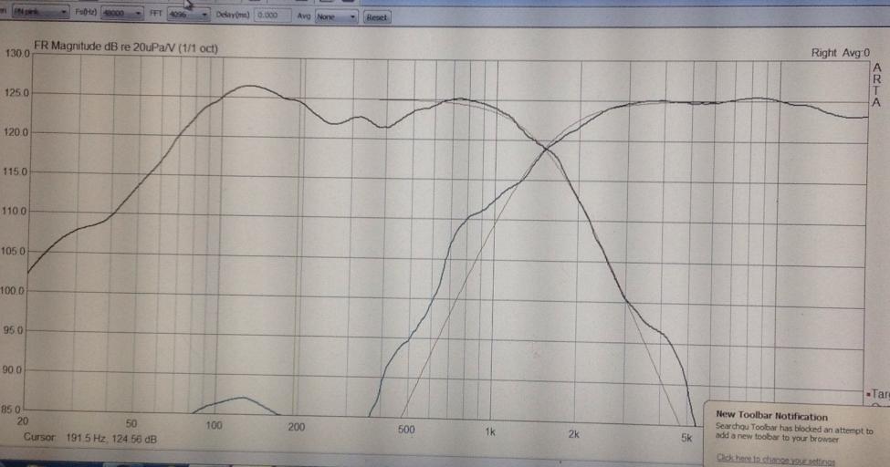
Task: Click the Delay(ms) 0.000 input field
Action: coord(272,16)
